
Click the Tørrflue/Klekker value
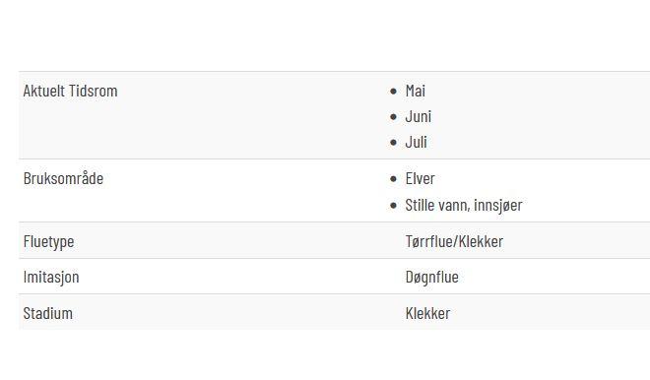454,241
